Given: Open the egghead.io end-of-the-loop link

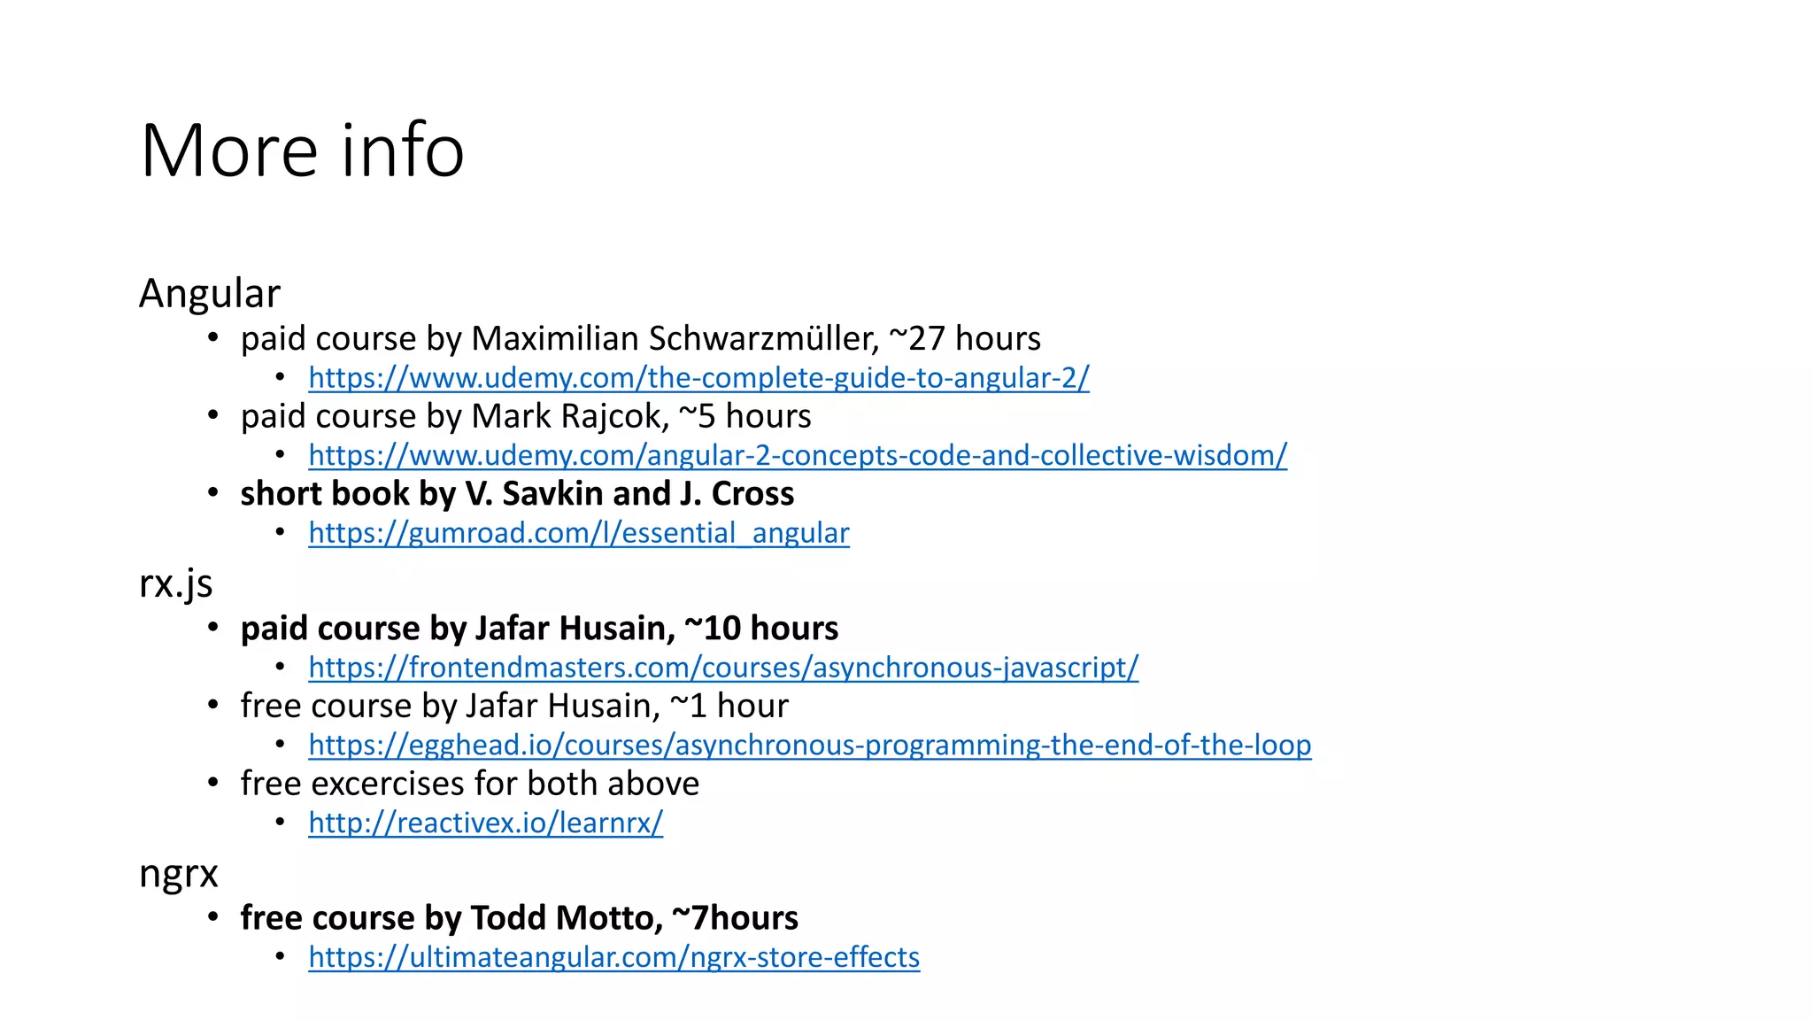Looking at the screenshot, I should (x=810, y=746).
